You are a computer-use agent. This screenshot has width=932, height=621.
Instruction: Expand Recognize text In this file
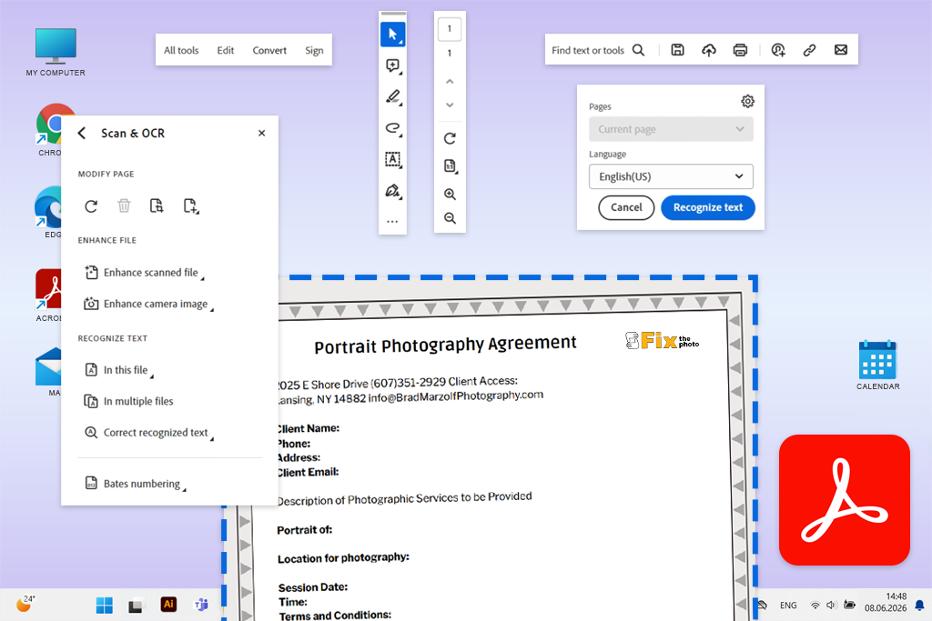(119, 370)
